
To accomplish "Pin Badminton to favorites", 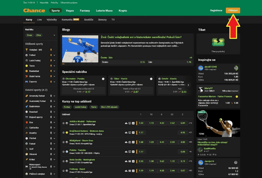I will [51, 106].
